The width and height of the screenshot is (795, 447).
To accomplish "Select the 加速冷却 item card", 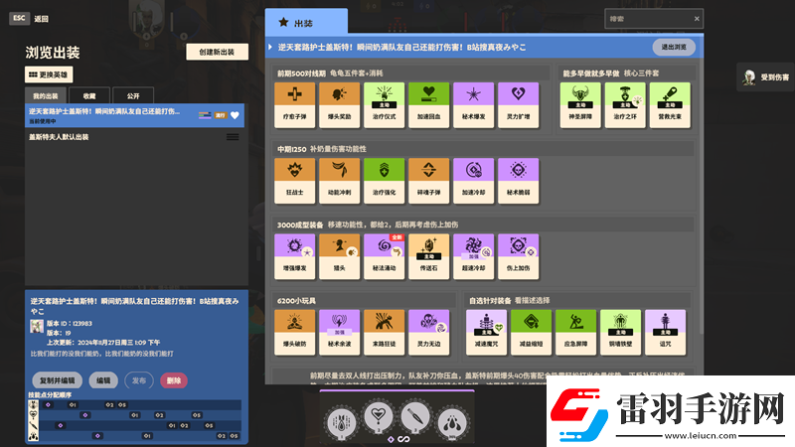I will pyautogui.click(x=474, y=181).
